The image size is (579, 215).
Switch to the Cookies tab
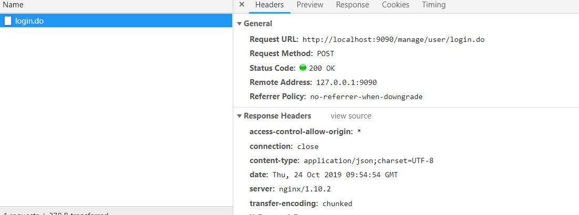(396, 5)
